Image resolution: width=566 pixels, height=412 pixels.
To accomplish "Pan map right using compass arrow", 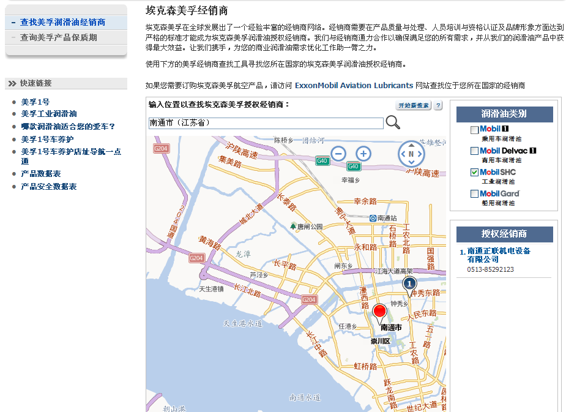I will tap(420, 154).
